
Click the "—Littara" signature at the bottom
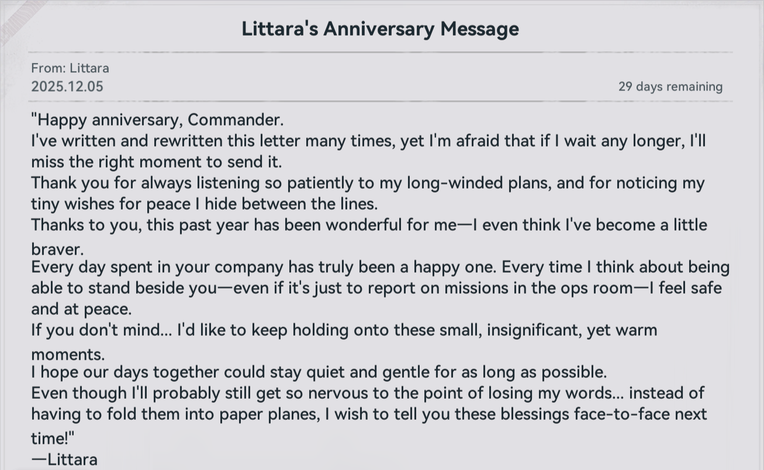click(x=64, y=459)
